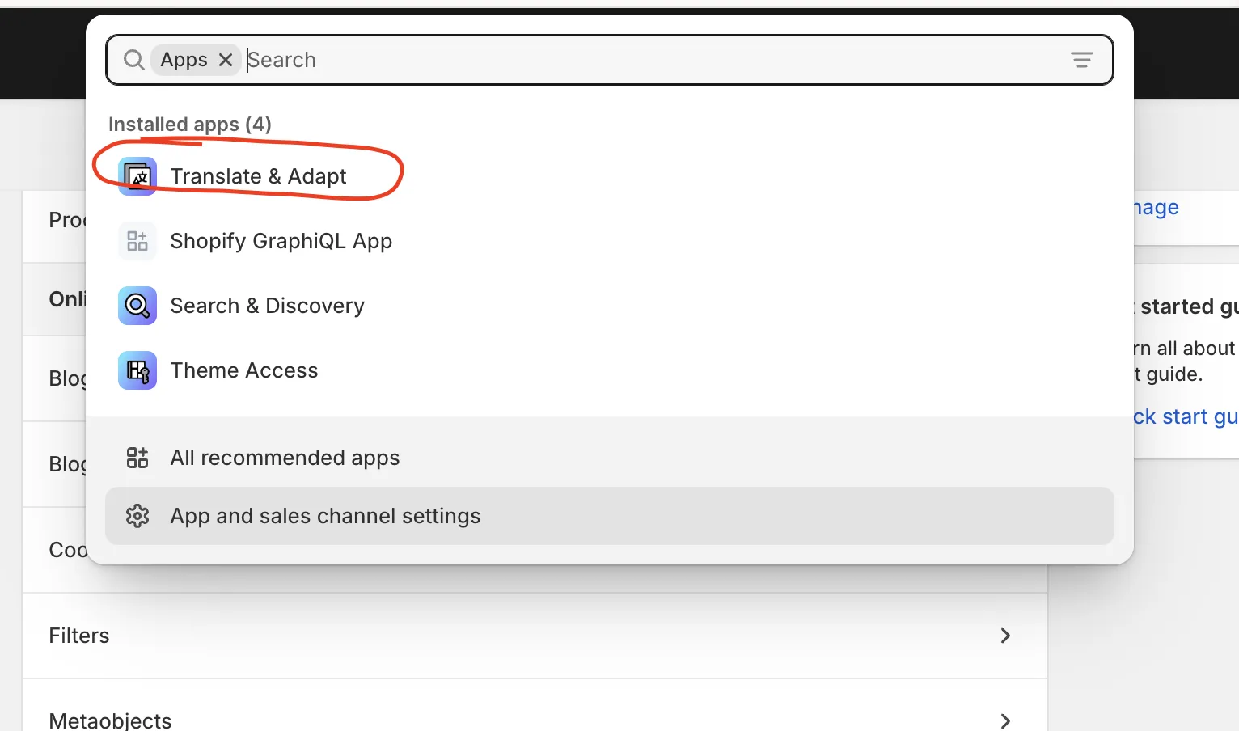This screenshot has width=1239, height=731.
Task: Click the Search & Discovery entry
Action: coord(267,306)
